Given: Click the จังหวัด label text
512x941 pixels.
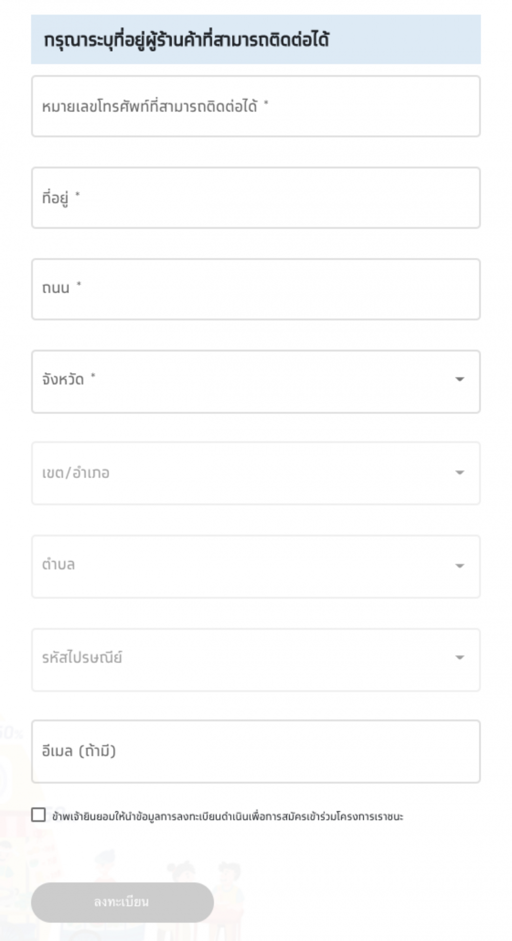Looking at the screenshot, I should click(63, 380).
